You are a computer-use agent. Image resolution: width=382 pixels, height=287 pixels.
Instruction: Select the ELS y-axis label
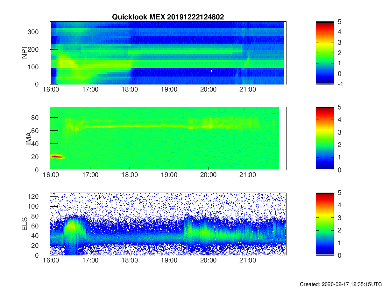(24, 224)
